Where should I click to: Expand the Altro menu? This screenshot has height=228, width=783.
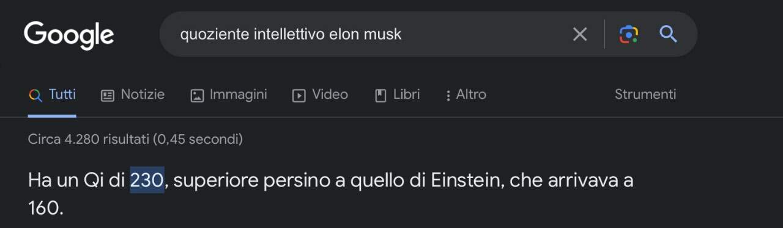click(x=466, y=94)
